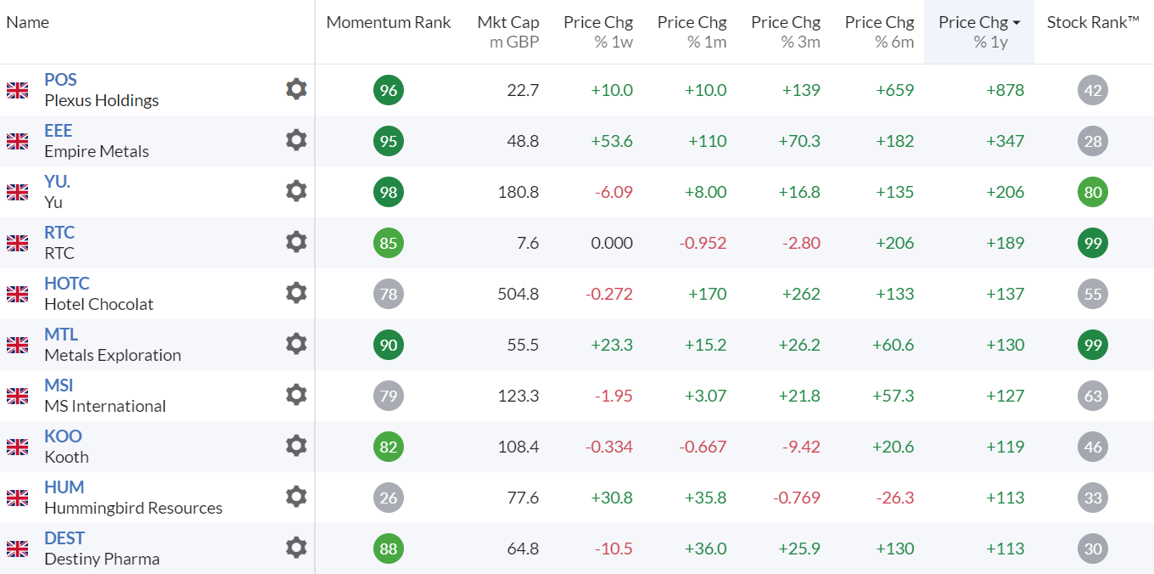Click the +878 one-year change value

coord(1006,90)
